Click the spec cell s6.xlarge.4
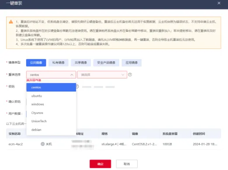The image size is (228, 170). 114,144
